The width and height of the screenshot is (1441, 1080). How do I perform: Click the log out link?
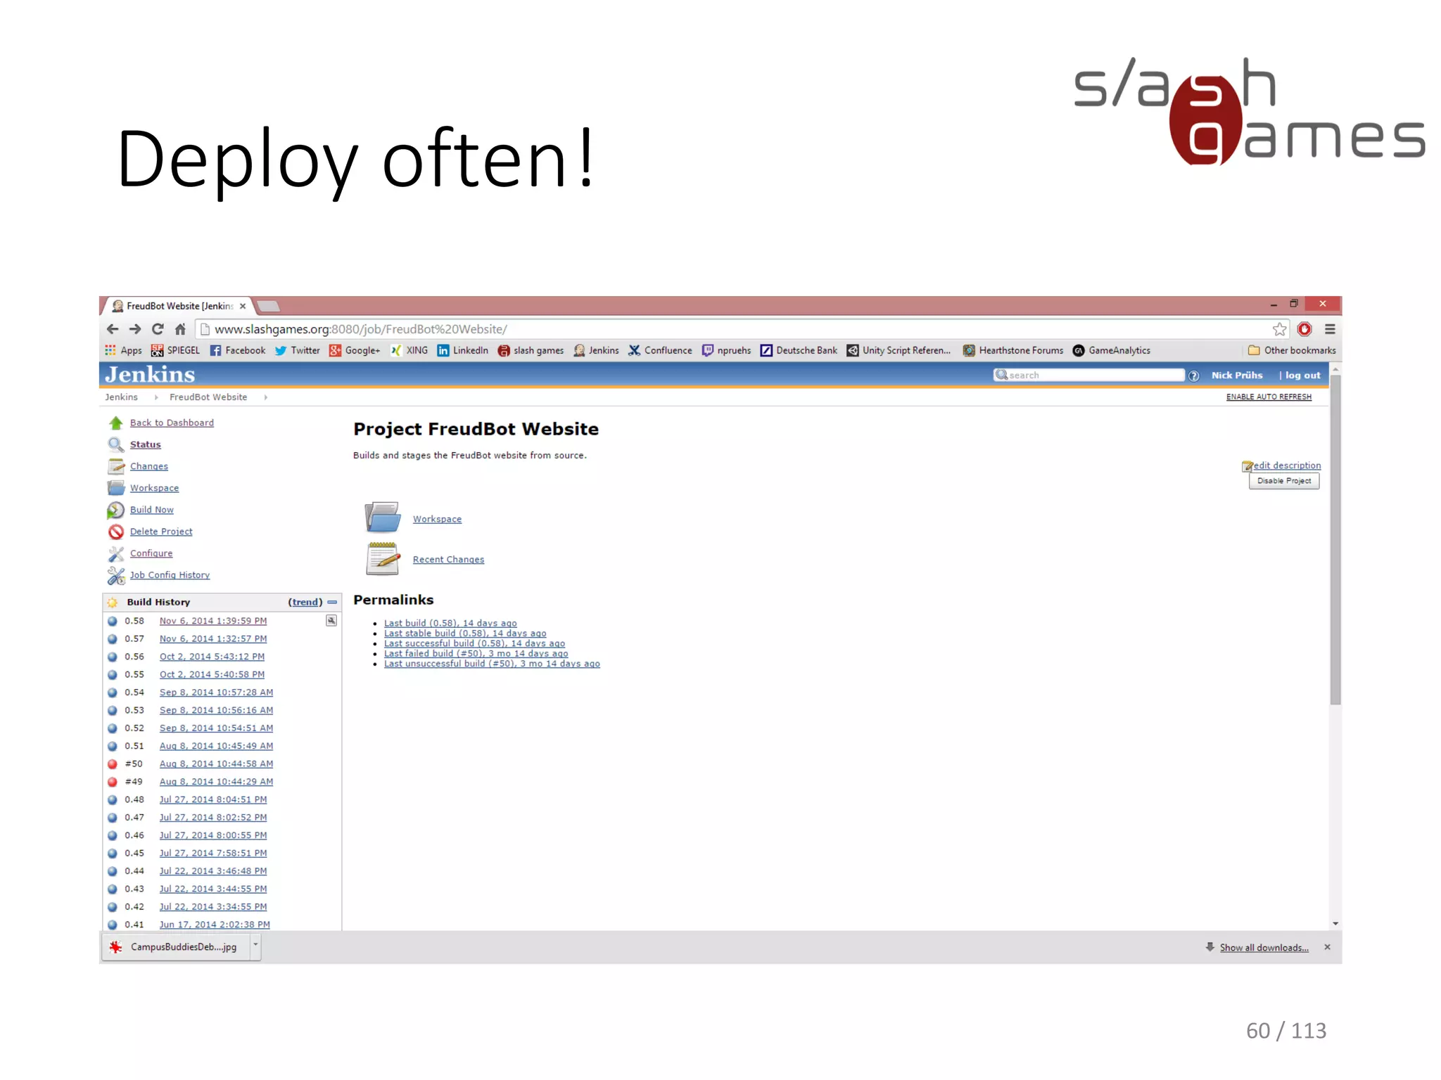tap(1302, 375)
